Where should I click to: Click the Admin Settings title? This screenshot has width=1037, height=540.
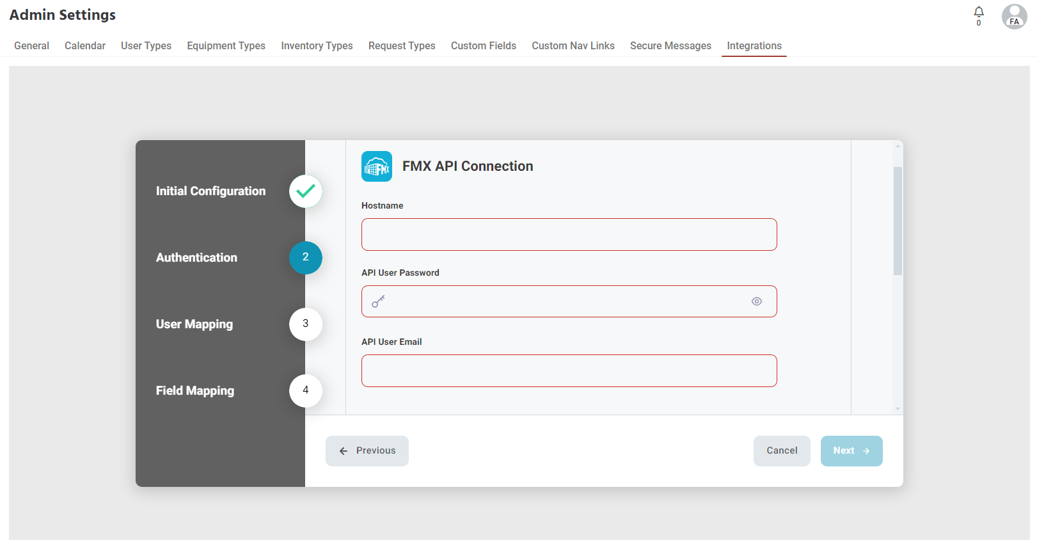click(63, 15)
